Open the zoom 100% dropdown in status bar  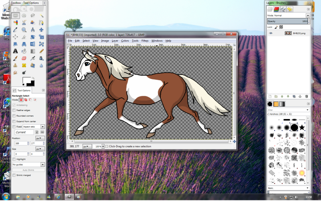coord(103,146)
